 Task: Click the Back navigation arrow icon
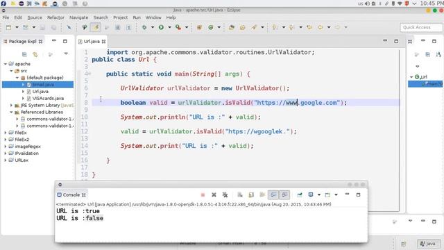coord(321,28)
